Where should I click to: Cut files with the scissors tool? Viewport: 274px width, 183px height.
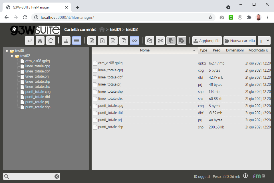click(160, 40)
